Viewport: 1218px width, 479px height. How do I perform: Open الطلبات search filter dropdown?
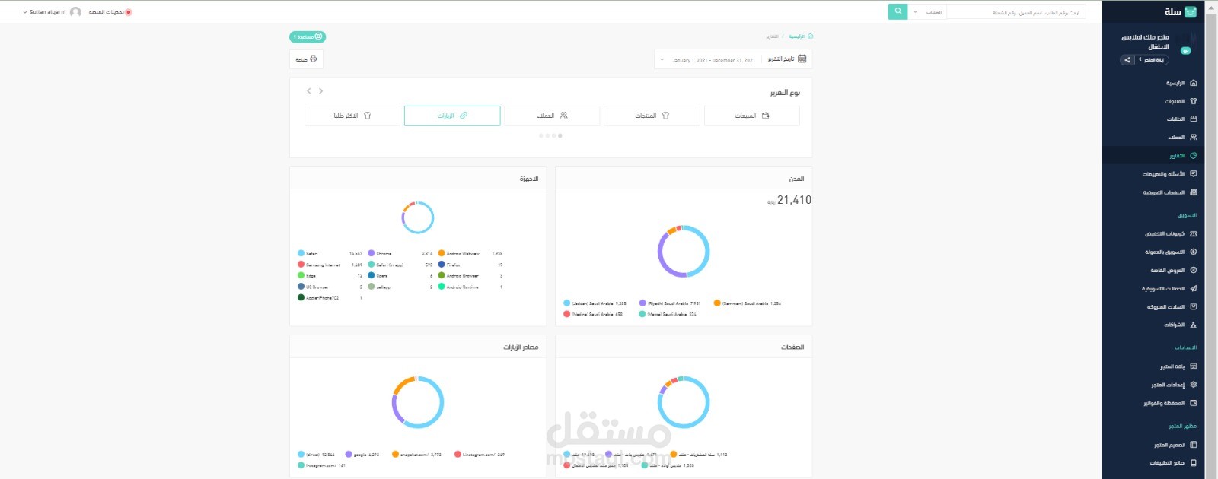click(927, 12)
